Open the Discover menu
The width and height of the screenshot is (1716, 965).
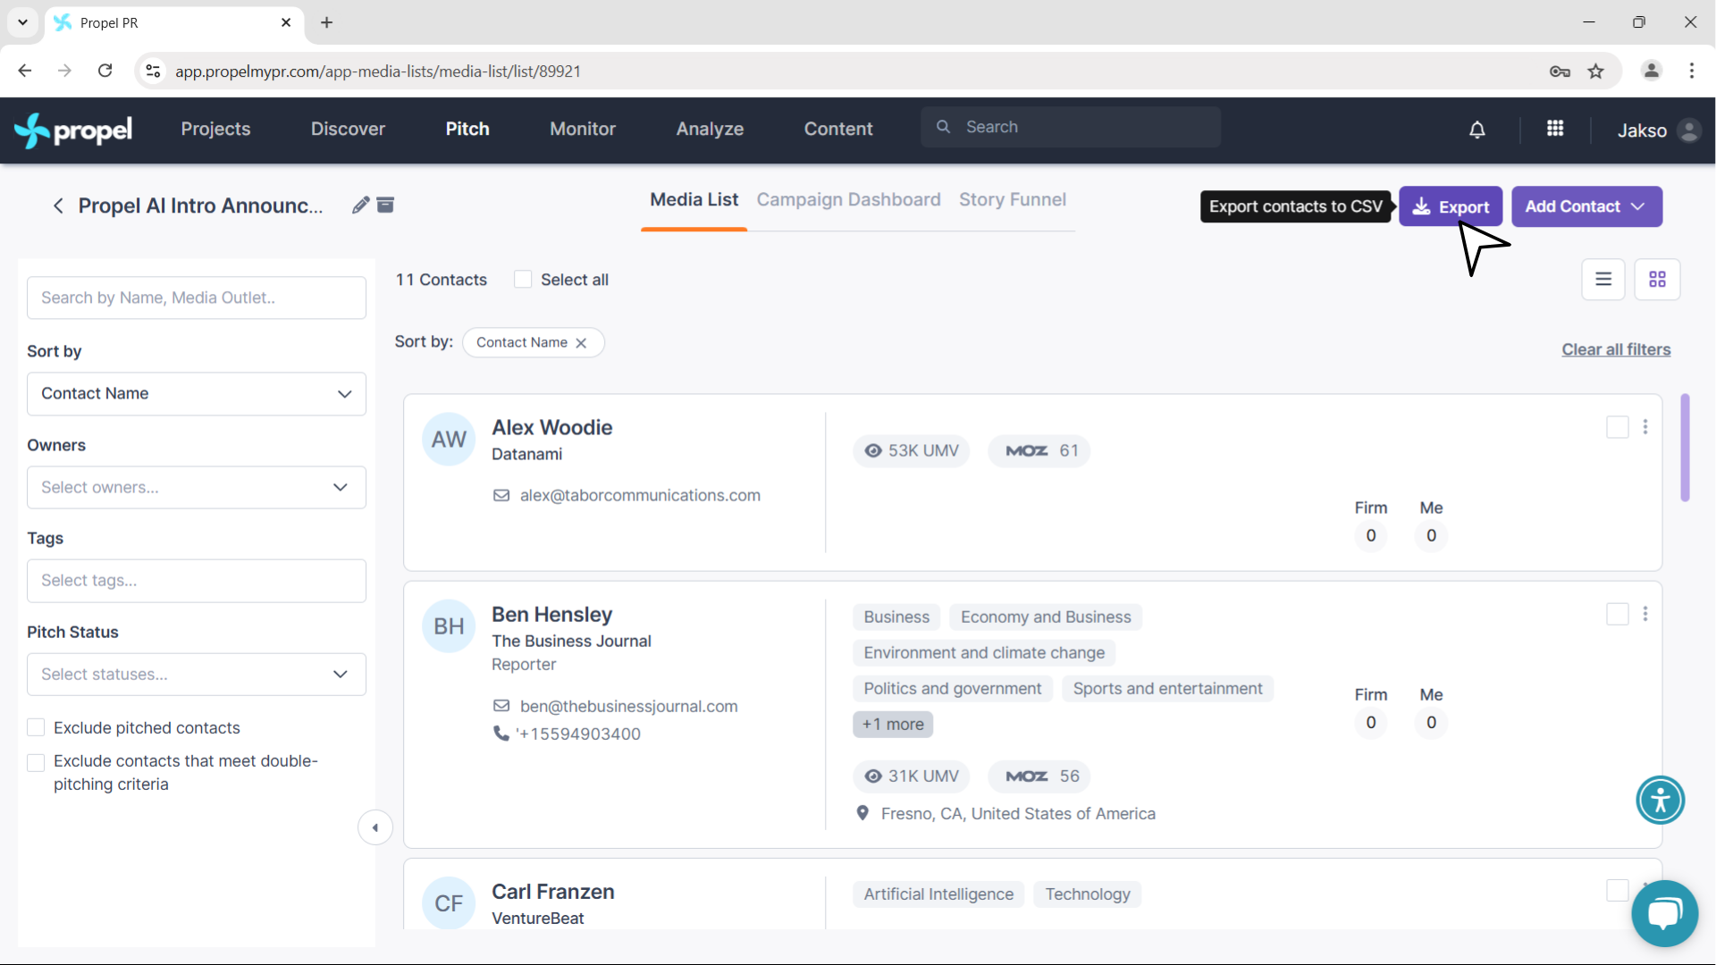(x=348, y=129)
